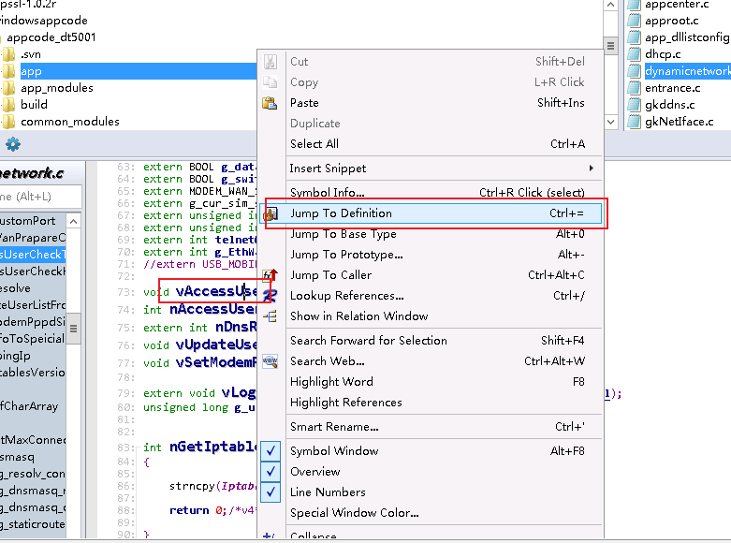731x543 pixels.
Task: Click the Show in Relation Window tree icon
Action: coord(270,316)
